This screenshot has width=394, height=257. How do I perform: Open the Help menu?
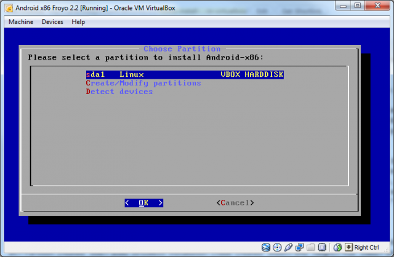[x=78, y=22]
